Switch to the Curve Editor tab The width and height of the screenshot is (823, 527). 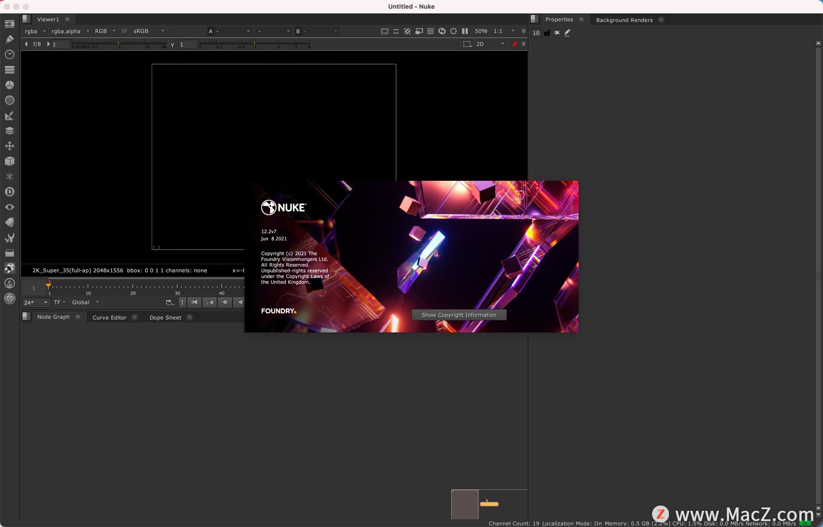(109, 318)
